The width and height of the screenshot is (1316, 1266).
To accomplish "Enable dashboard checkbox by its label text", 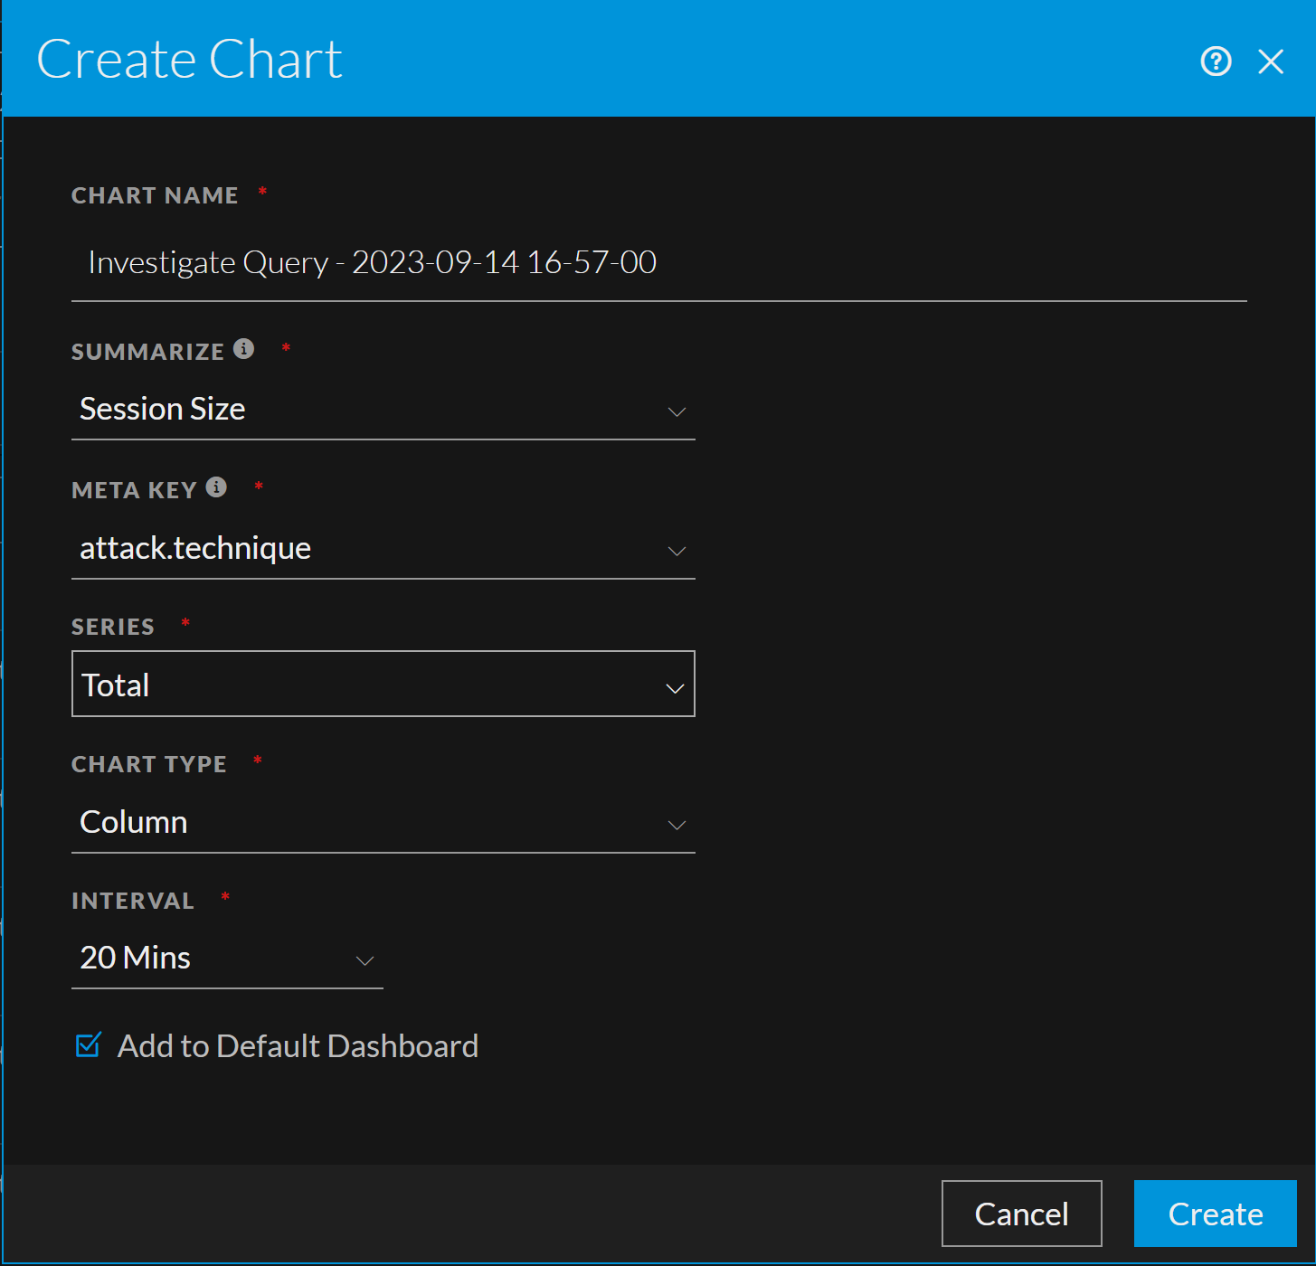I will point(297,1045).
